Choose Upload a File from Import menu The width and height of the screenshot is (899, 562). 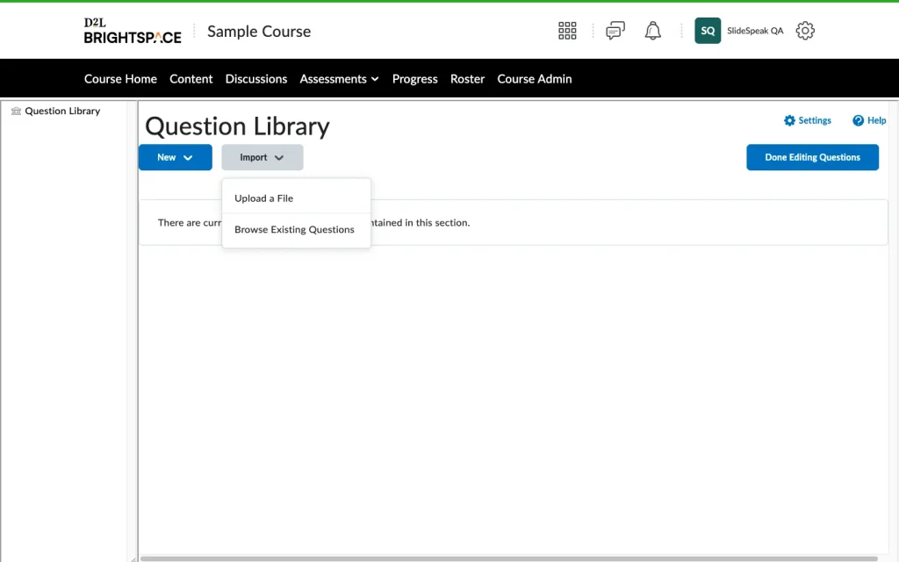(297, 198)
